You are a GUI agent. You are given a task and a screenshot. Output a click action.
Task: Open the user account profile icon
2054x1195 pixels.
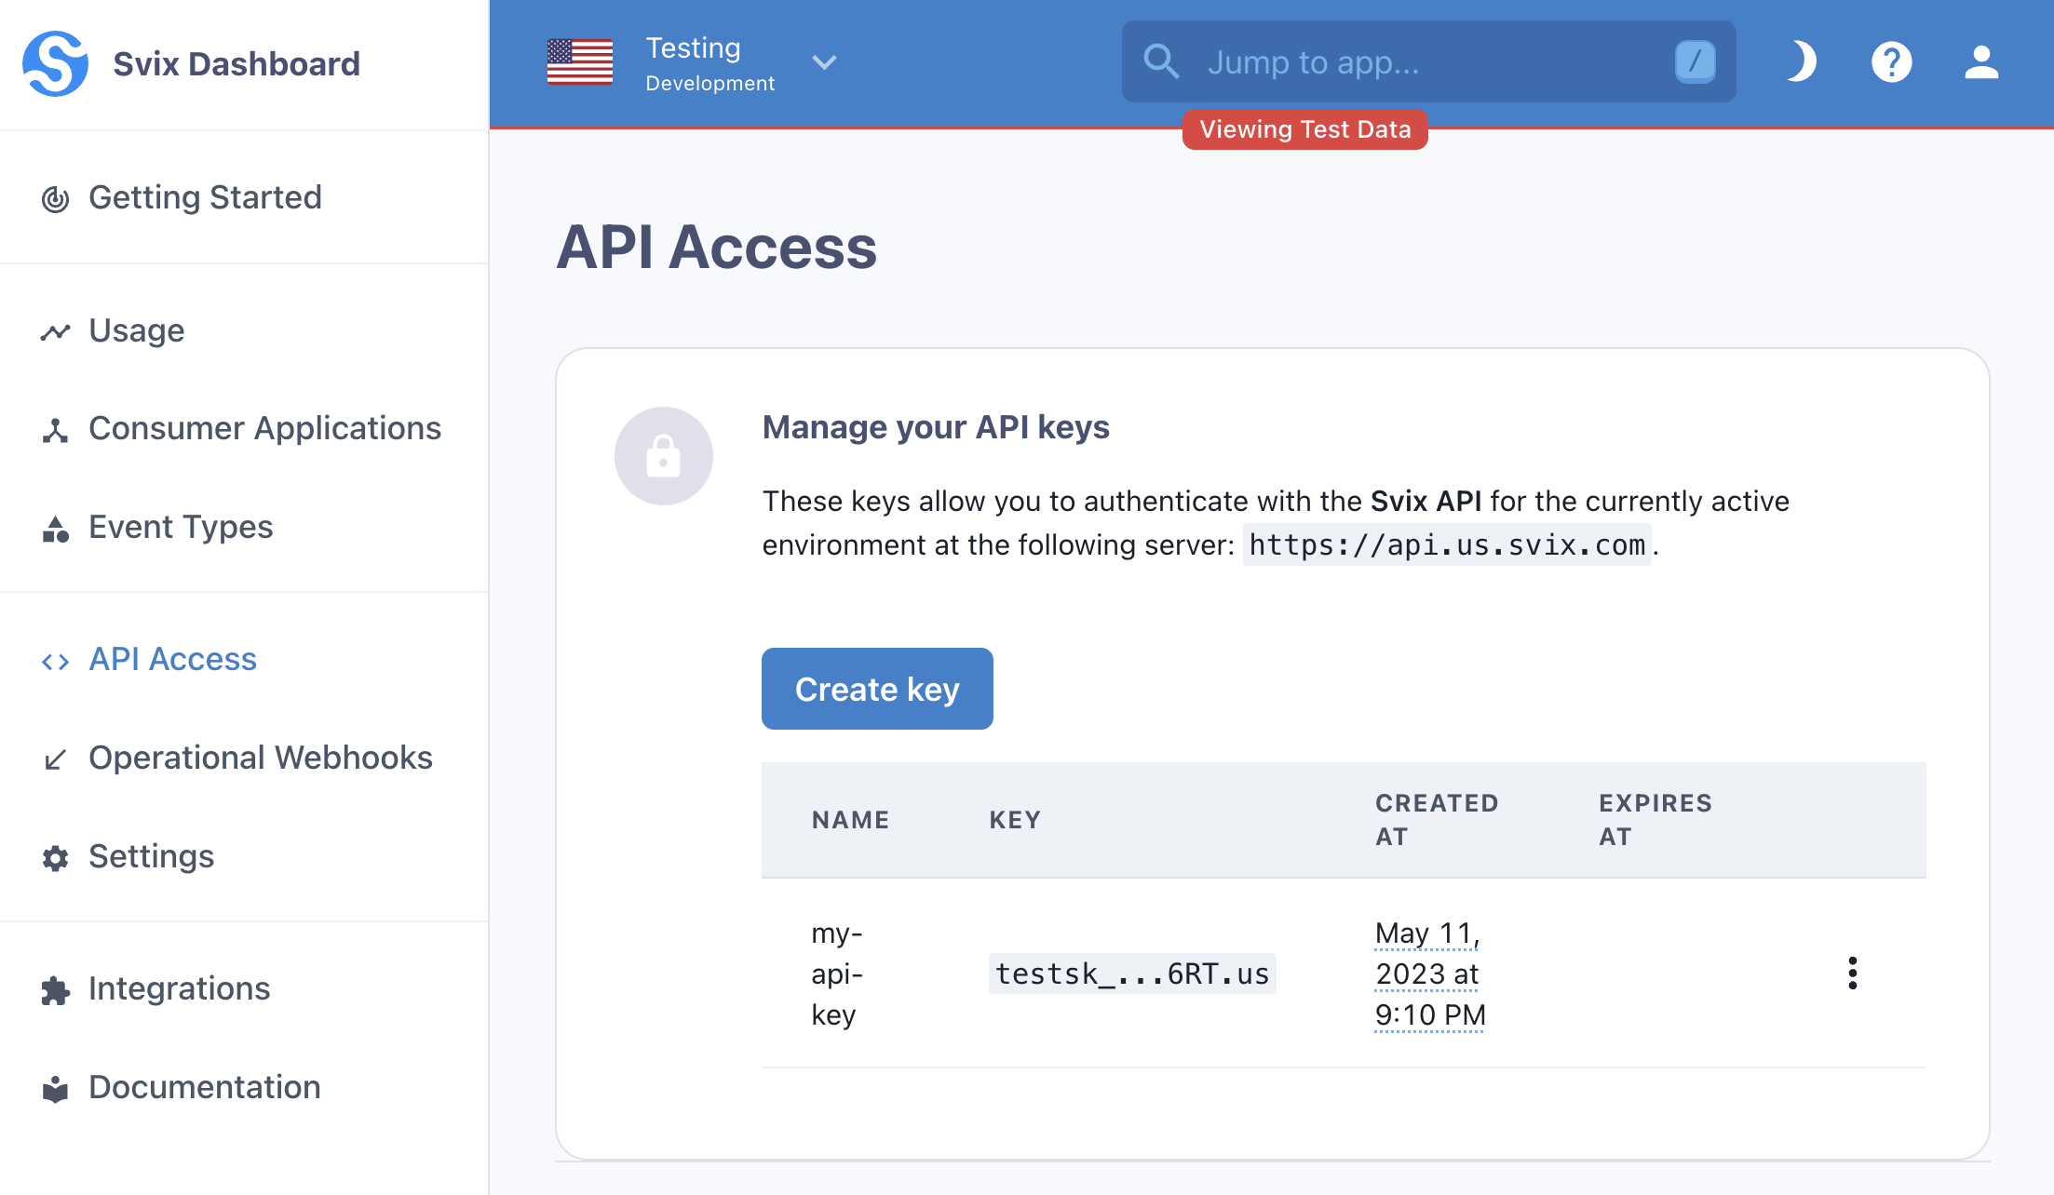click(1981, 62)
